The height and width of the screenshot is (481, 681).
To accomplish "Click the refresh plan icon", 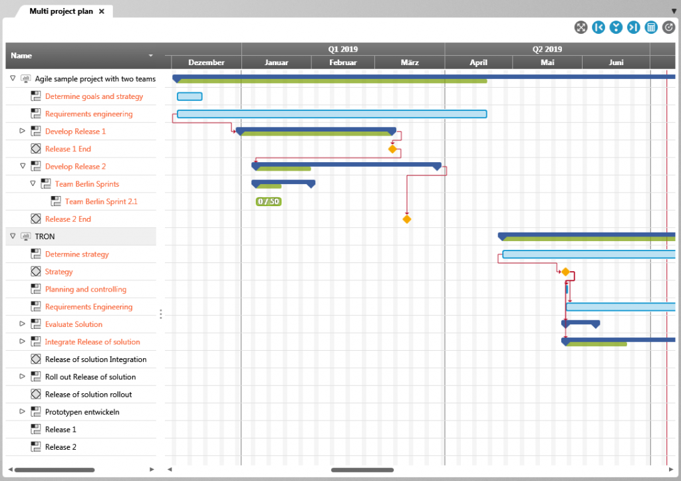I will (x=668, y=27).
